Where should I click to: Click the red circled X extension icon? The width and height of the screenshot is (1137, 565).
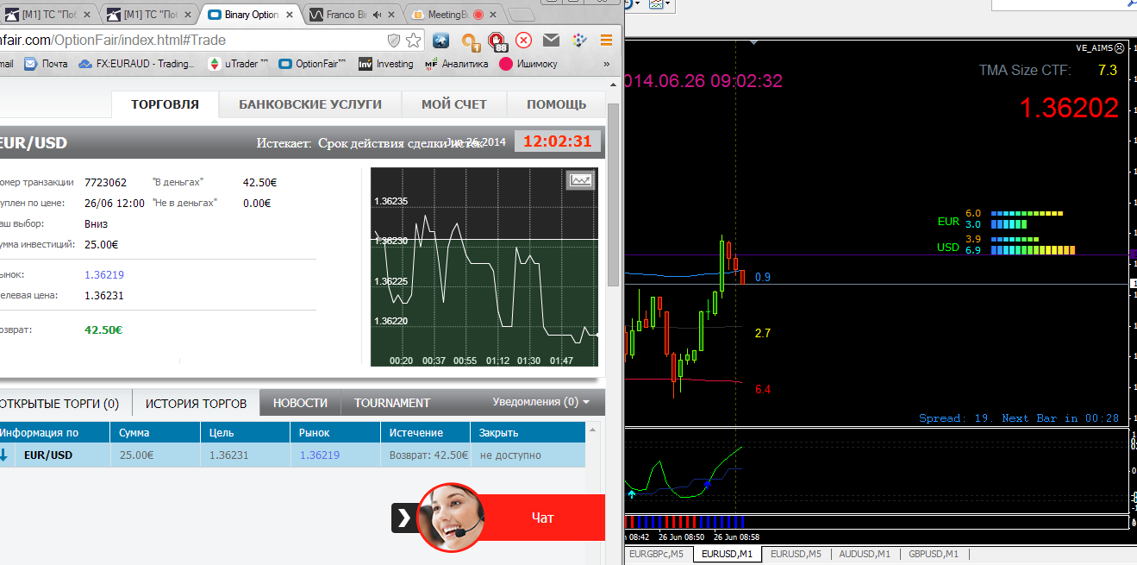(x=523, y=40)
